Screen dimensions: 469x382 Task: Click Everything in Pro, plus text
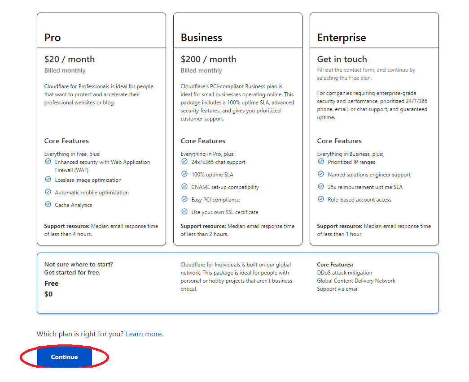[208, 154]
